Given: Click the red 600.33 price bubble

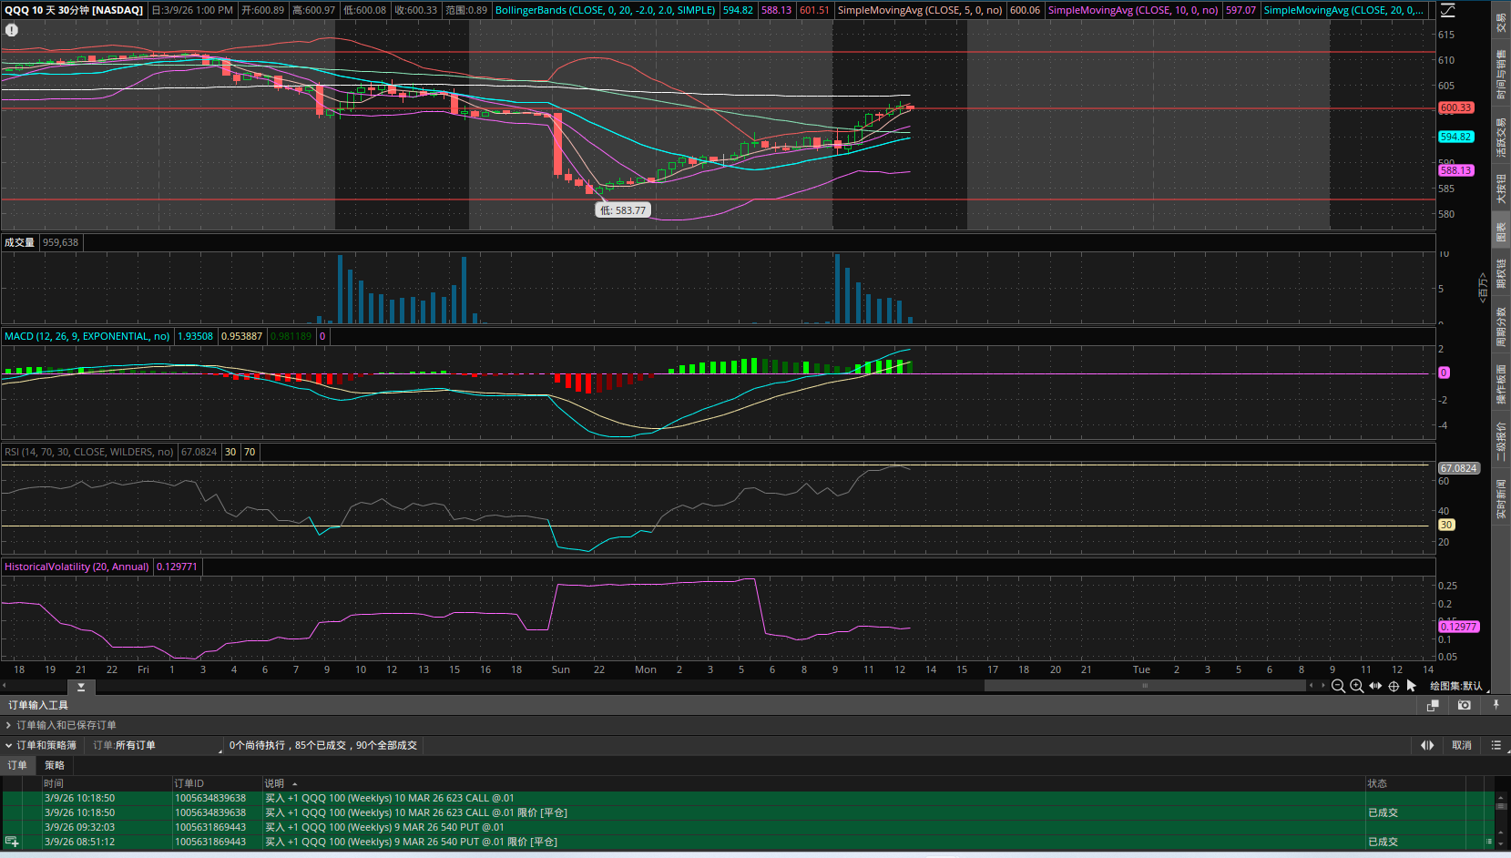Looking at the screenshot, I should [x=1456, y=107].
